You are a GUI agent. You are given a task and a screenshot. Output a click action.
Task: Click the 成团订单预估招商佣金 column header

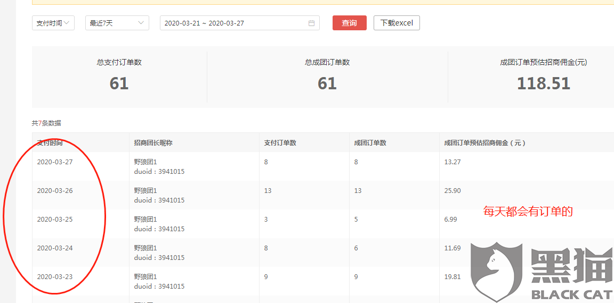click(x=485, y=142)
